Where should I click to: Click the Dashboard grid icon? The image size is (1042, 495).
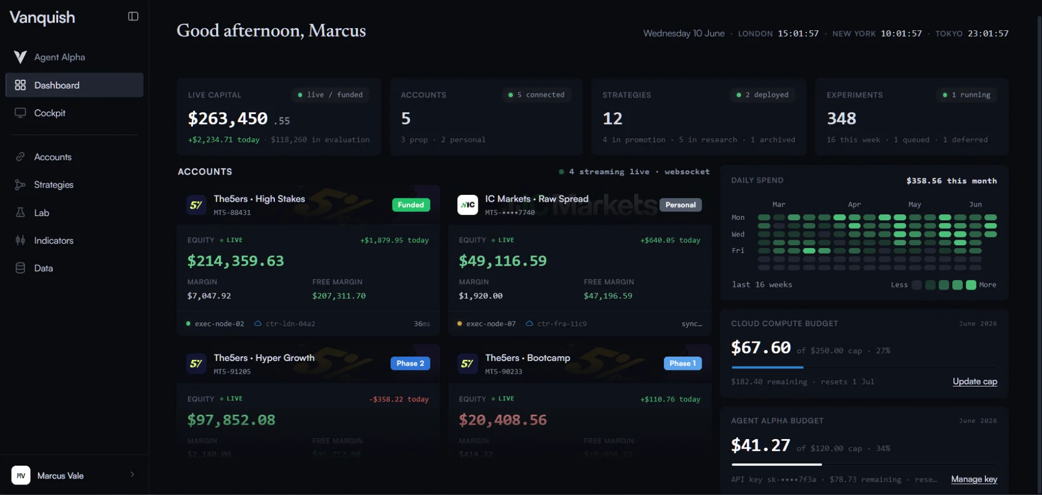pyautogui.click(x=21, y=85)
